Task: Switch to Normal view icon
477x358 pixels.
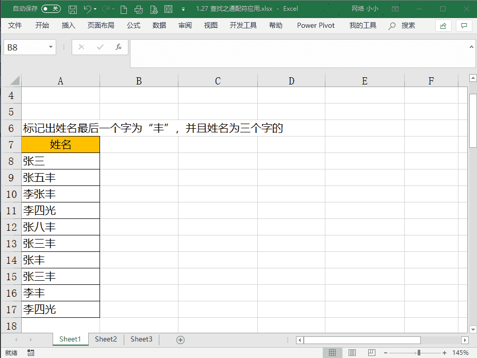Action: (x=333, y=352)
